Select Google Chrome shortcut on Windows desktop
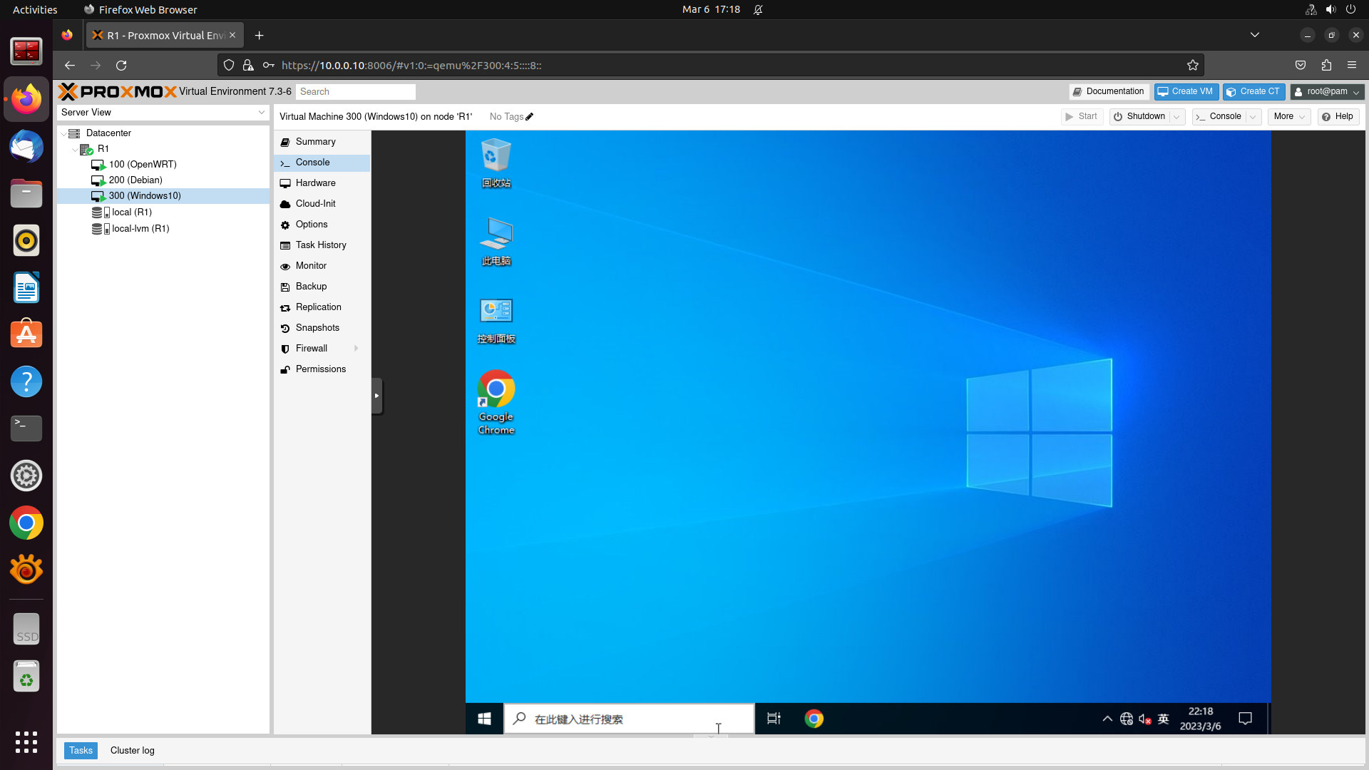Screen dimensions: 1369x770 [x=496, y=403]
